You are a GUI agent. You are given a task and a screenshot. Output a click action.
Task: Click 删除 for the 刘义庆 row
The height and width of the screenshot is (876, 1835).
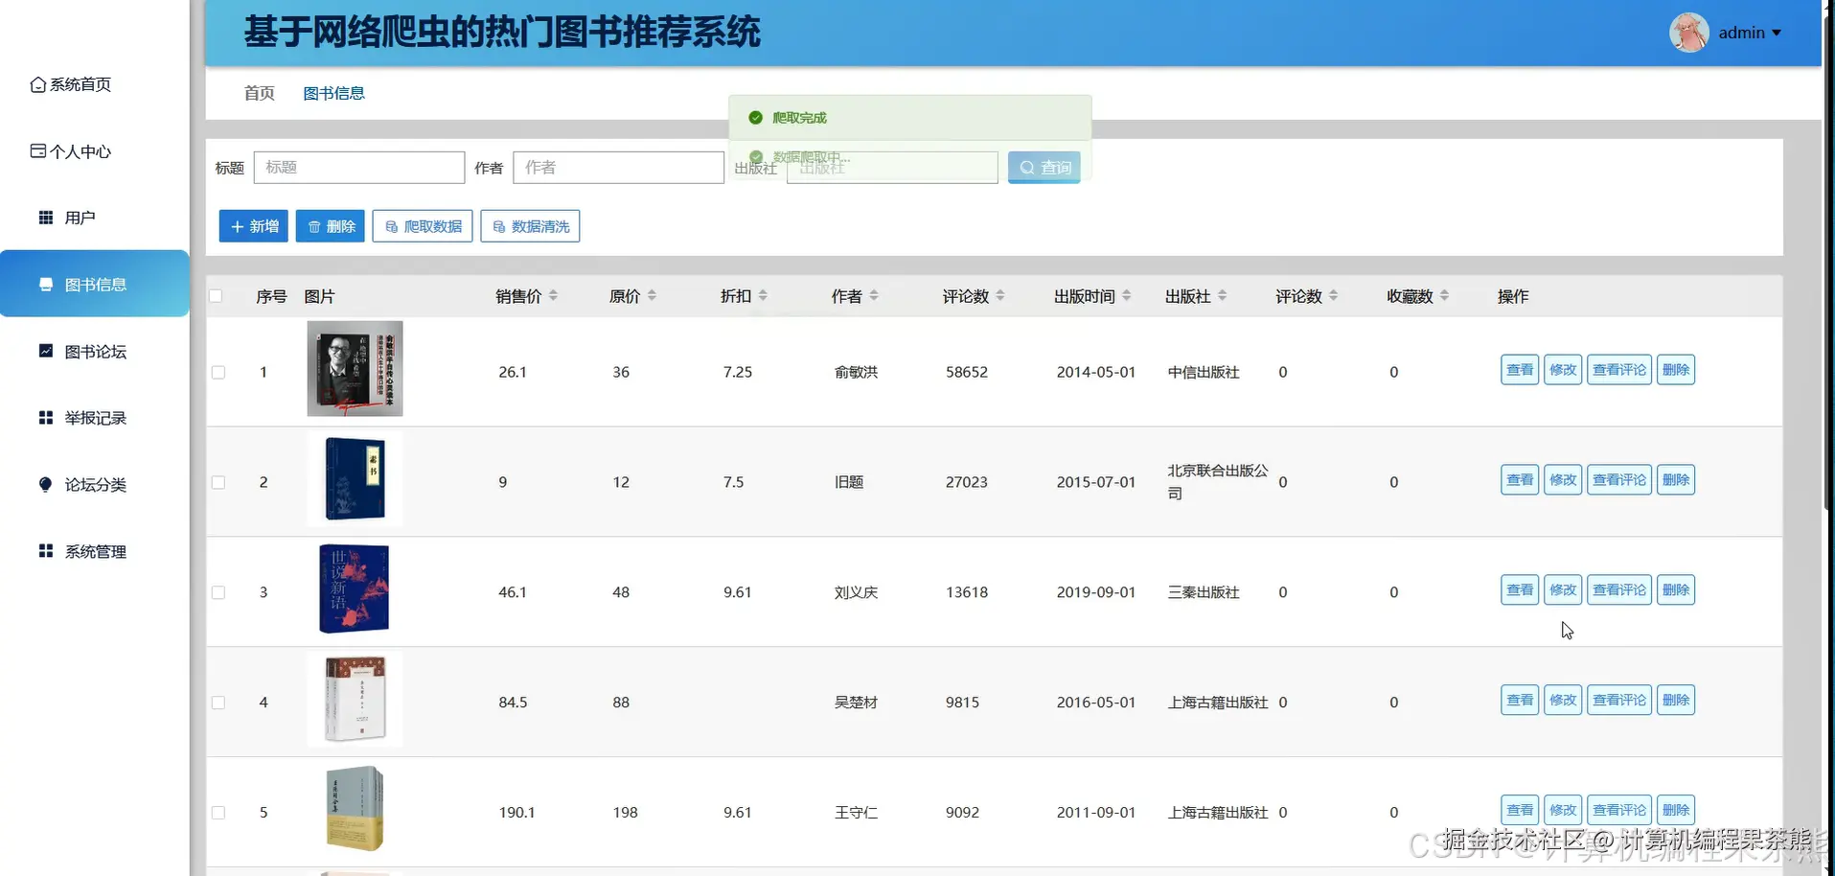(x=1676, y=590)
